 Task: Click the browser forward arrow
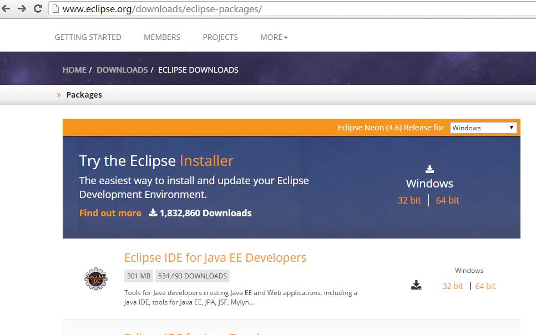point(22,8)
